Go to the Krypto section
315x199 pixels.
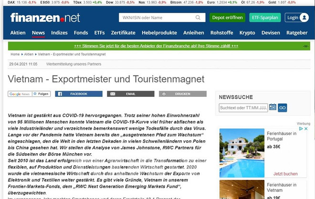(x=247, y=33)
